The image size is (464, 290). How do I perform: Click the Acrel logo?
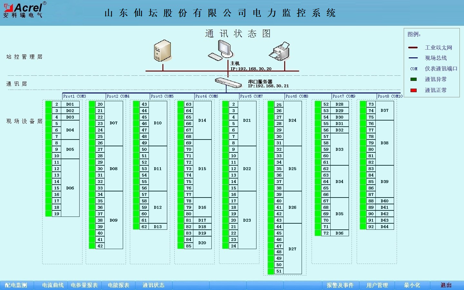[25, 10]
